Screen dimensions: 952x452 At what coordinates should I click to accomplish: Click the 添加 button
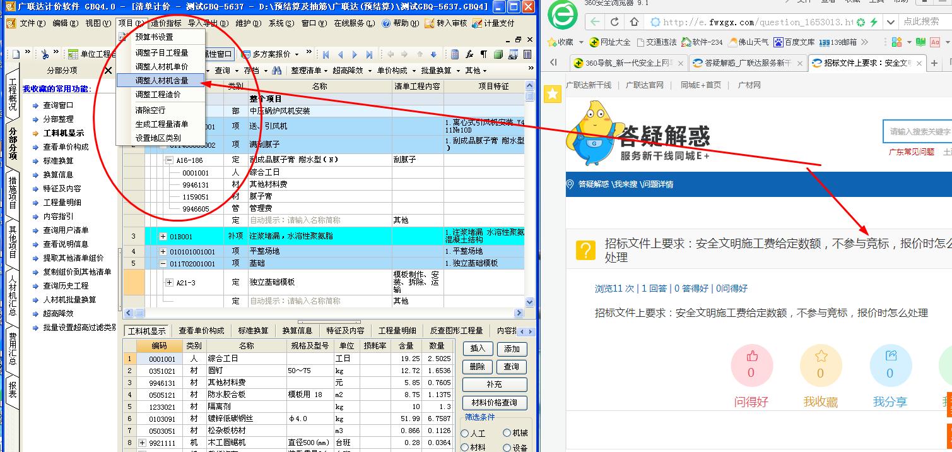(512, 348)
